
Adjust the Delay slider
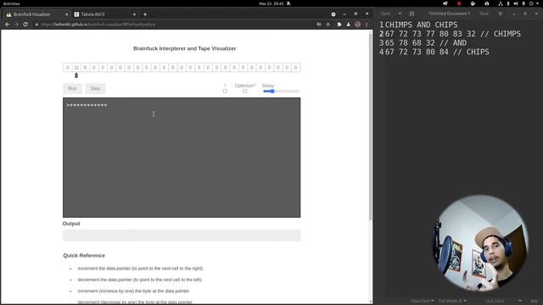click(x=281, y=91)
